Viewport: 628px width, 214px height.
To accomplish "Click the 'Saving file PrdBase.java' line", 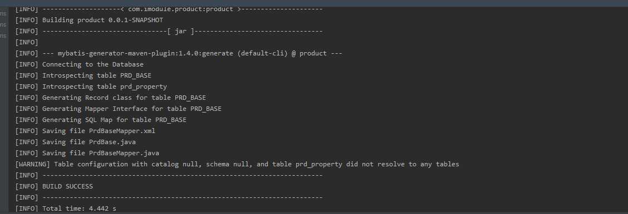I will [x=78, y=142].
